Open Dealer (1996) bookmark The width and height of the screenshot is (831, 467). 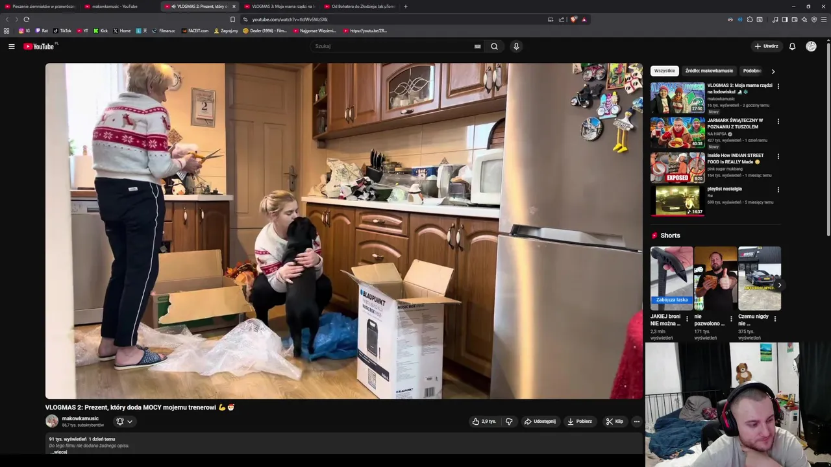[264, 30]
